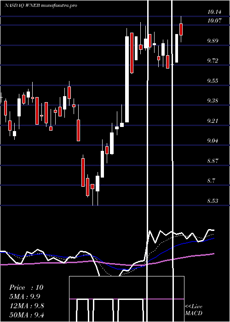Image resolution: width=230 pixels, height=322 pixels.
Task: Select the 9.21 price level label
Action: point(213,121)
